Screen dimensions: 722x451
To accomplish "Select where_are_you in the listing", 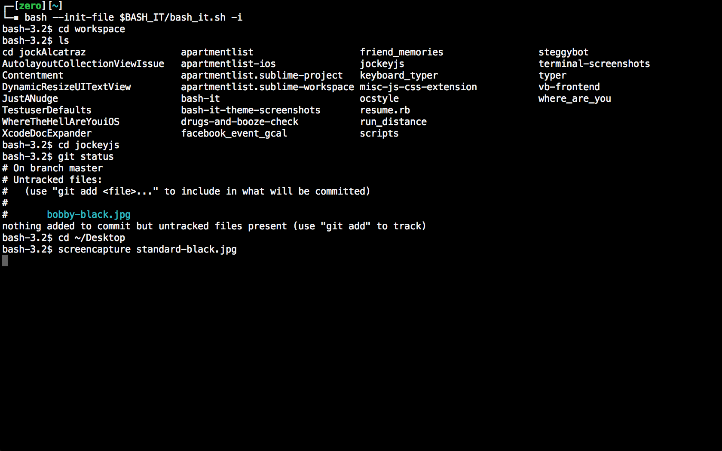I will point(575,98).
